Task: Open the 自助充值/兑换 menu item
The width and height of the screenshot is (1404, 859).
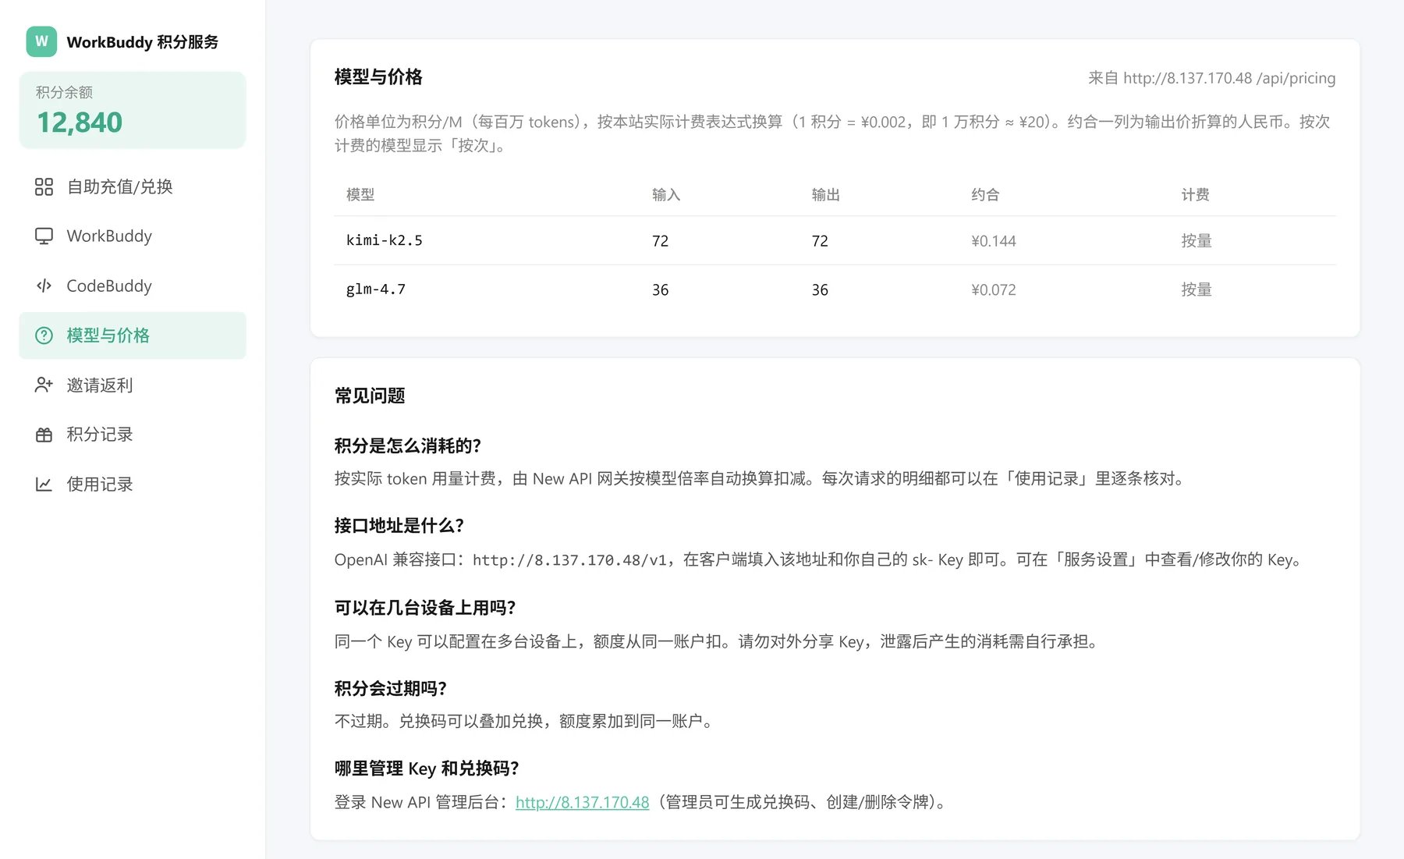Action: 133,187
